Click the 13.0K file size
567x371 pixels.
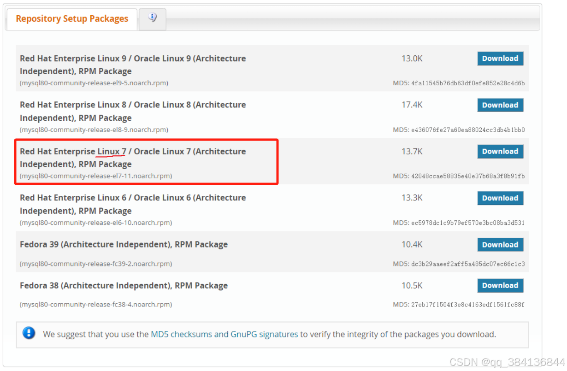coord(412,59)
